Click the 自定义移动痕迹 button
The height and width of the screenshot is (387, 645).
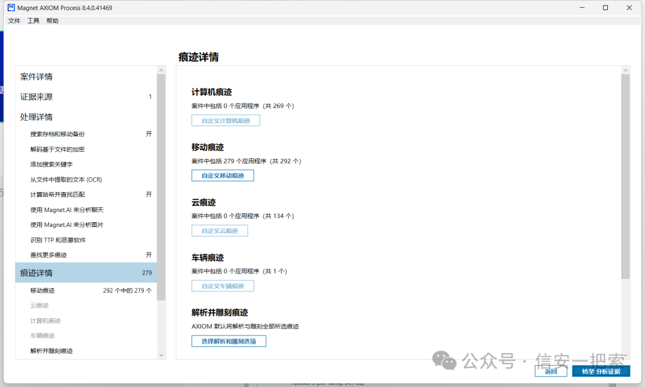coord(223,176)
